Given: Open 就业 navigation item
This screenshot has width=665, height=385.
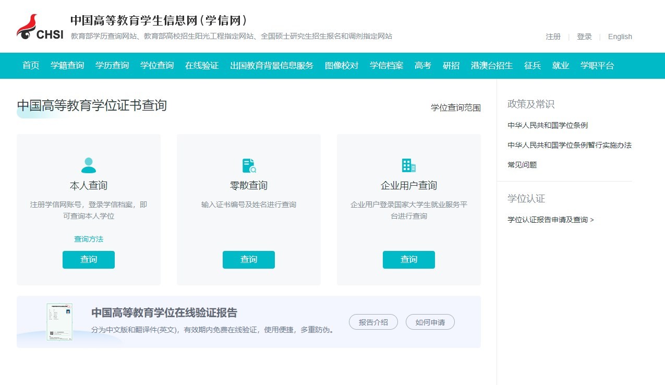Looking at the screenshot, I should point(561,66).
